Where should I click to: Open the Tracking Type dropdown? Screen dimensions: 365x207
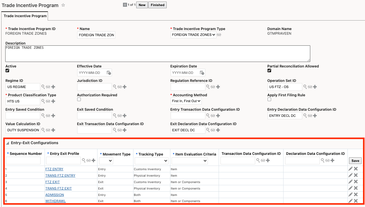tap(151, 161)
